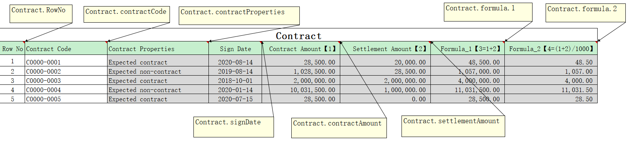Click the Expected non-contract cell in row 2
This screenshot has height=142, width=630.
(x=158, y=71)
